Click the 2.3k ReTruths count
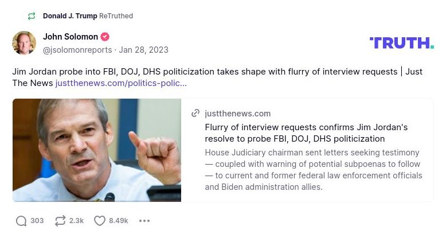Viewport: 446px width, 238px height. click(x=76, y=221)
